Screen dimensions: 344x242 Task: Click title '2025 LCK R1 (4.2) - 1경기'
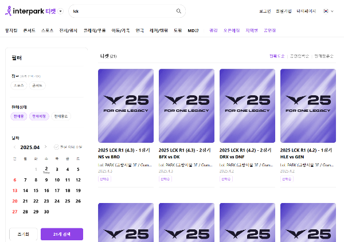coord(306,150)
